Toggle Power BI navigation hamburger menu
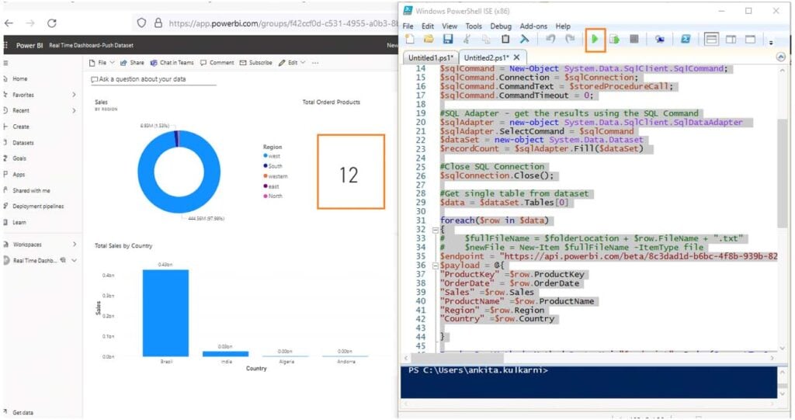The width and height of the screenshot is (795, 420). coord(6,63)
